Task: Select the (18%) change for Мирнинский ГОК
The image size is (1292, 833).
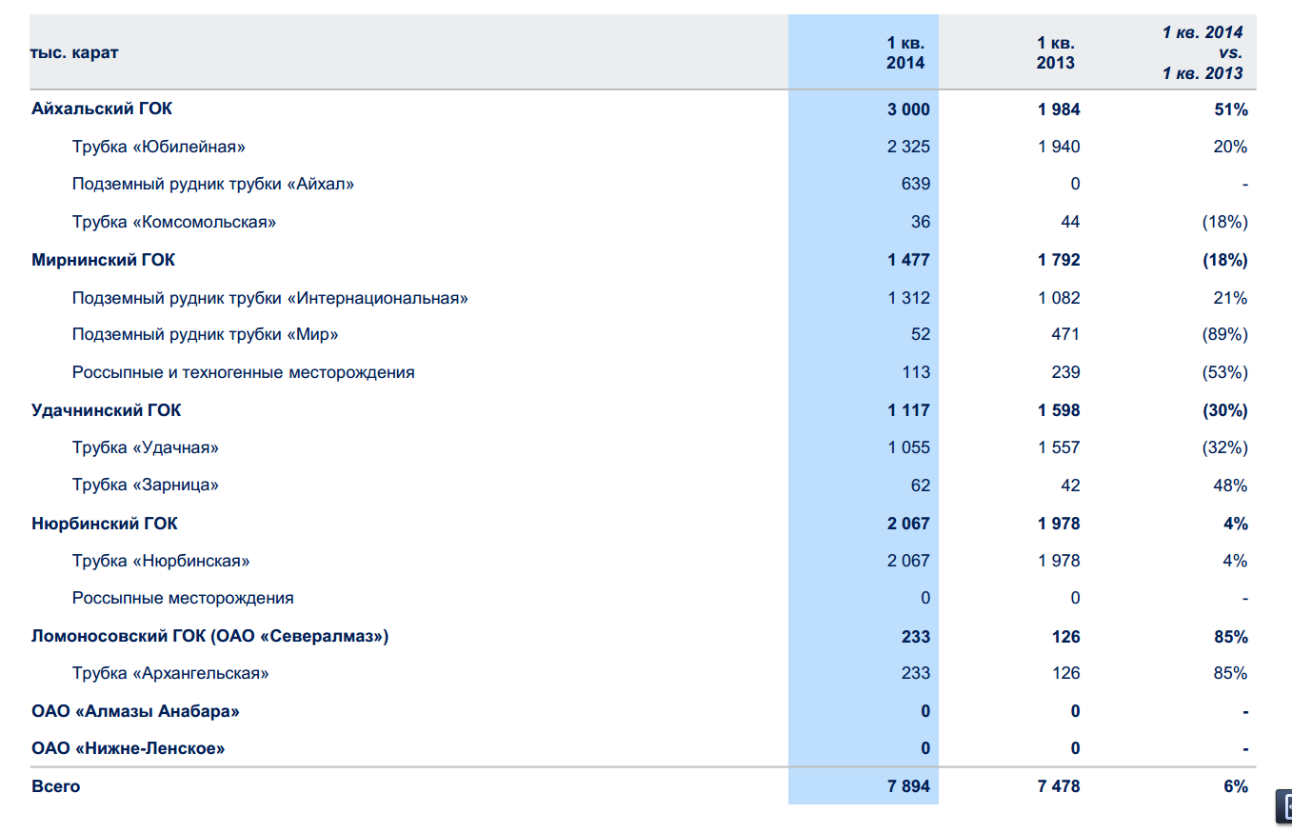Action: (x=1224, y=260)
